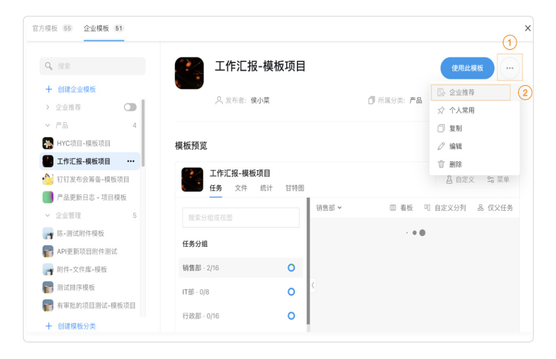The height and width of the screenshot is (359, 556).
Task: Click the 销售部 progress circle
Action: (x=291, y=268)
